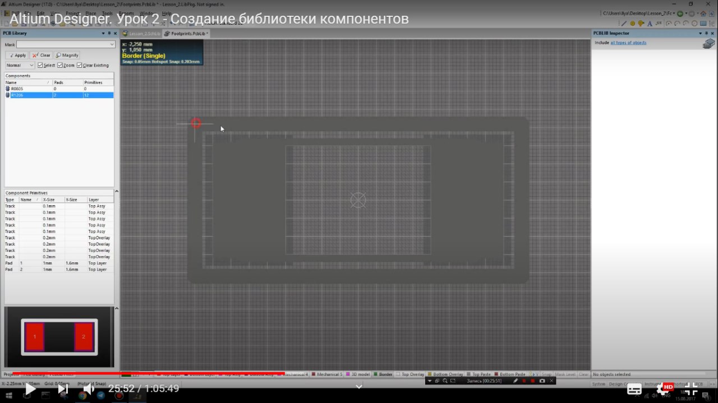Sort primitives by the Layer column header
718x403 pixels.
coord(100,200)
